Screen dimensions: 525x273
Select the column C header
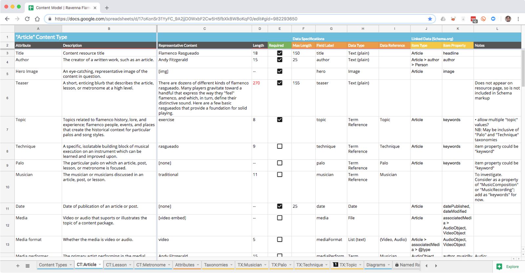click(204, 29)
